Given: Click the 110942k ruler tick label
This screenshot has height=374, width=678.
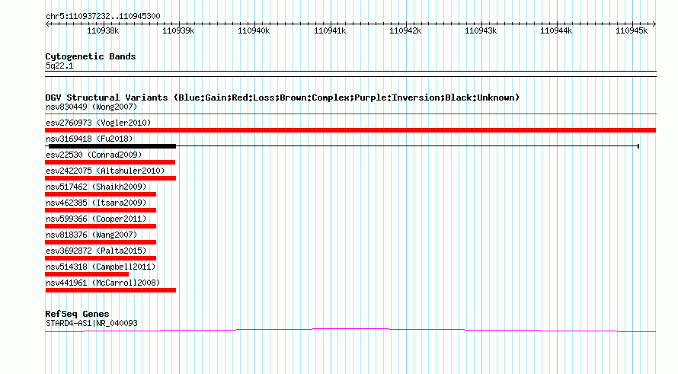Looking at the screenshot, I should click(x=405, y=30).
